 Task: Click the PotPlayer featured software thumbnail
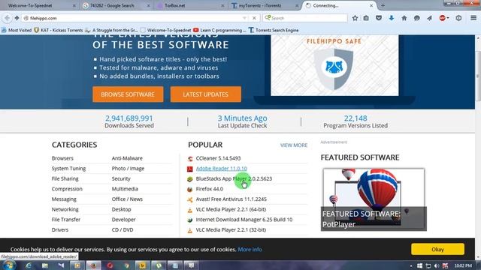[x=374, y=199]
